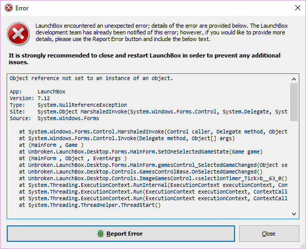306x249 pixels.
Task: Click the ExecutionContext.RunInternal stack line
Action: (153, 185)
